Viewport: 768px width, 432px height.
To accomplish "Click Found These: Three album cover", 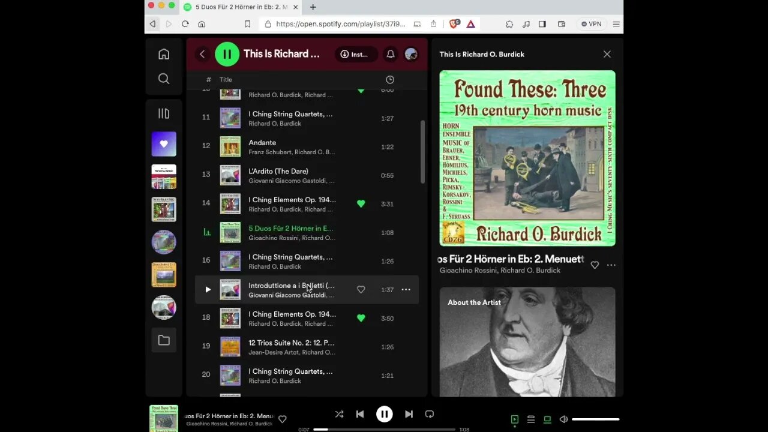I will pyautogui.click(x=527, y=158).
